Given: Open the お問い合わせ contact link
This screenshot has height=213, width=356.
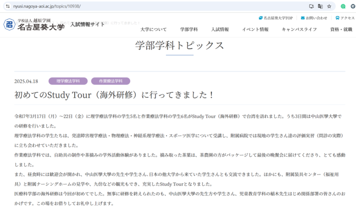Looking at the screenshot, I should pyautogui.click(x=316, y=18).
